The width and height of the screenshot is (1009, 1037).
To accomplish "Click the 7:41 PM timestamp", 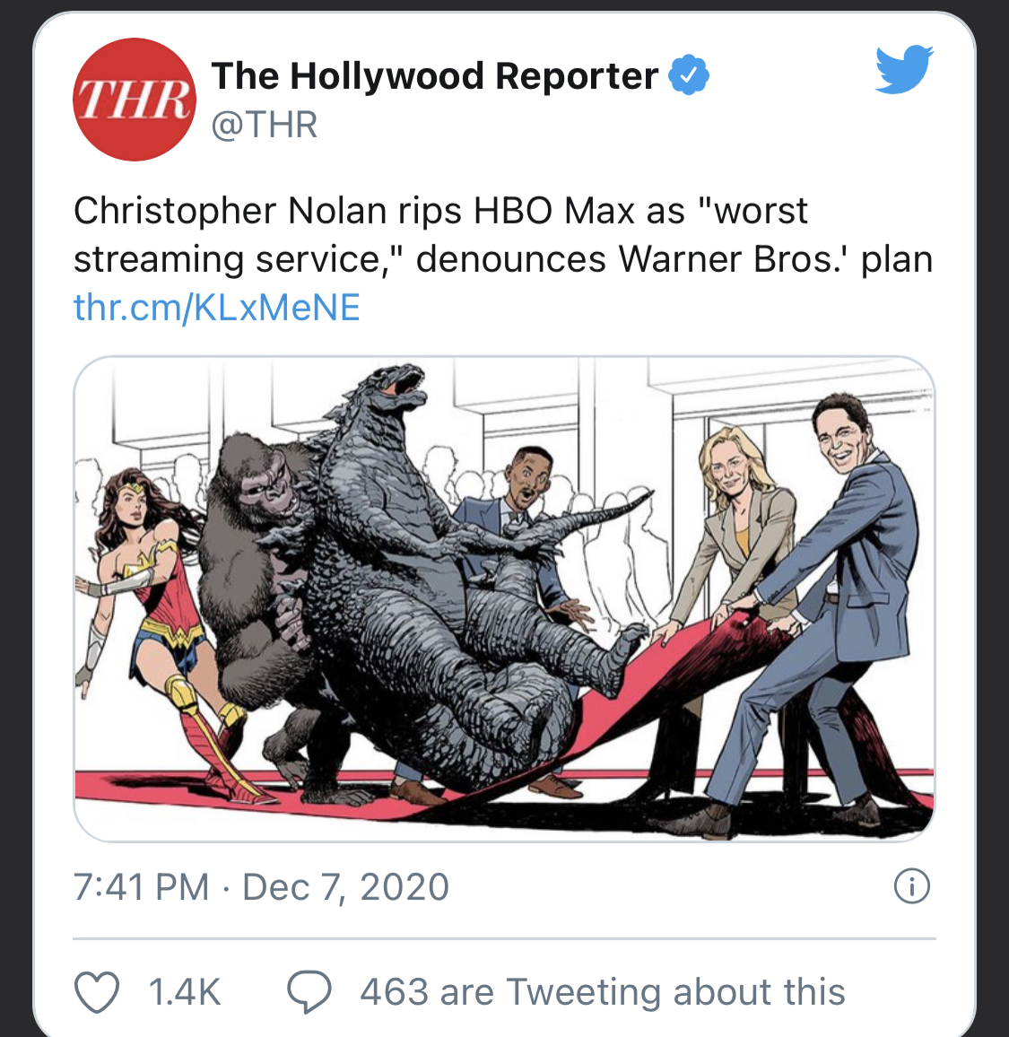I will coord(141,887).
